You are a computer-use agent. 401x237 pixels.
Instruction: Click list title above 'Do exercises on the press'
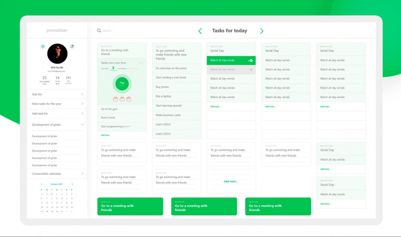click(x=171, y=55)
